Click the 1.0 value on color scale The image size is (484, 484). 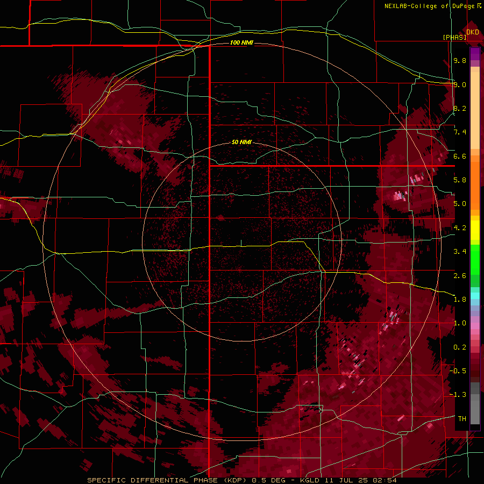(460, 323)
